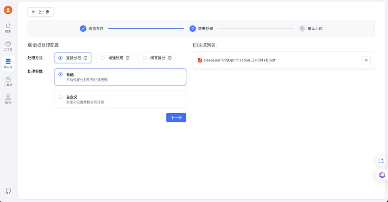
Task: Open the floating hexagon assistant icon
Action: pyautogui.click(x=382, y=175)
